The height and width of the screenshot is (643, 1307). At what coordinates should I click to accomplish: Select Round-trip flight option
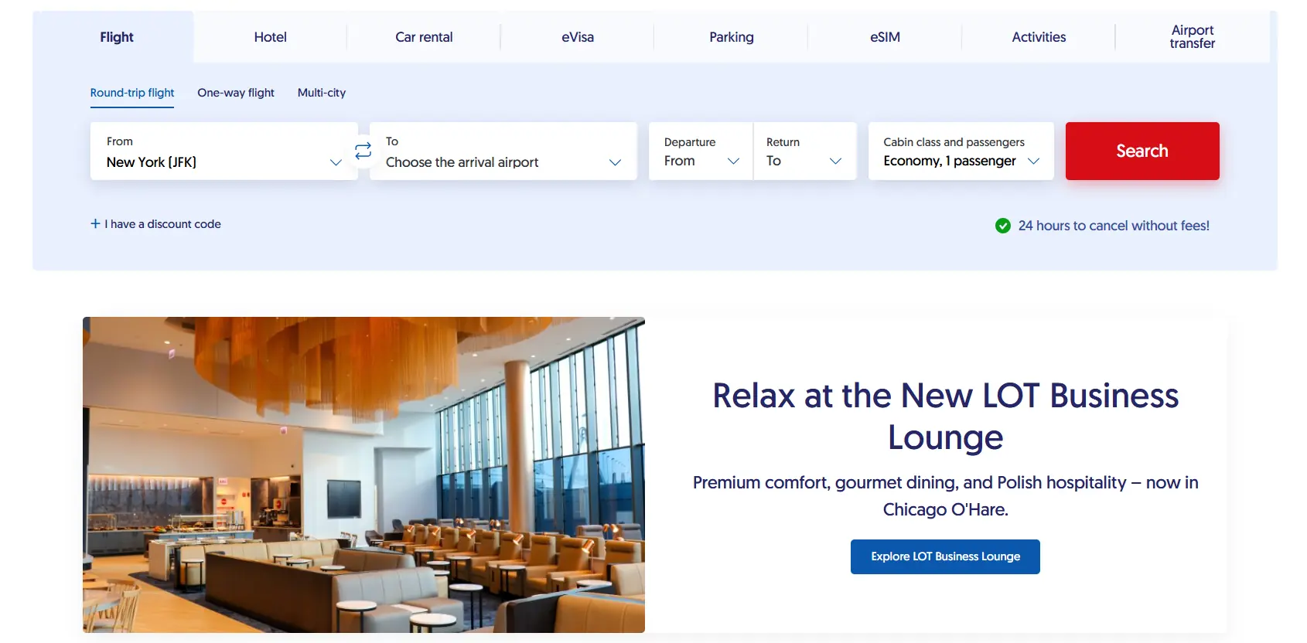point(132,93)
